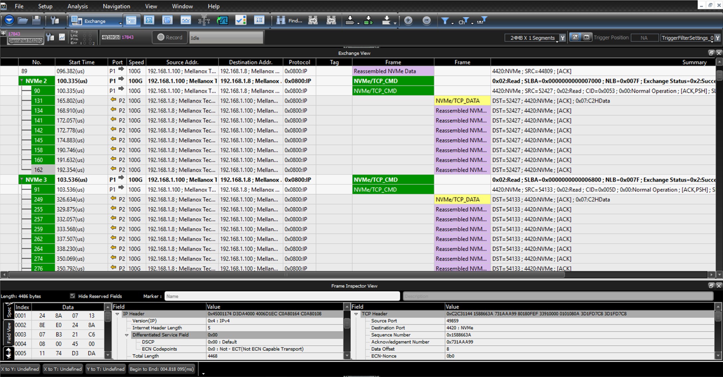Open the Analysis menu
This screenshot has height=377, width=723.
pos(77,6)
